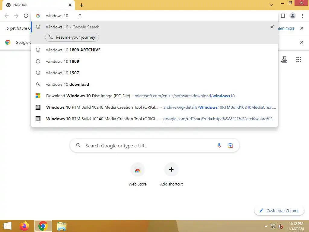The height and width of the screenshot is (232, 309).
Task: Click the 'Search Google or type a URL' box
Action: click(154, 146)
